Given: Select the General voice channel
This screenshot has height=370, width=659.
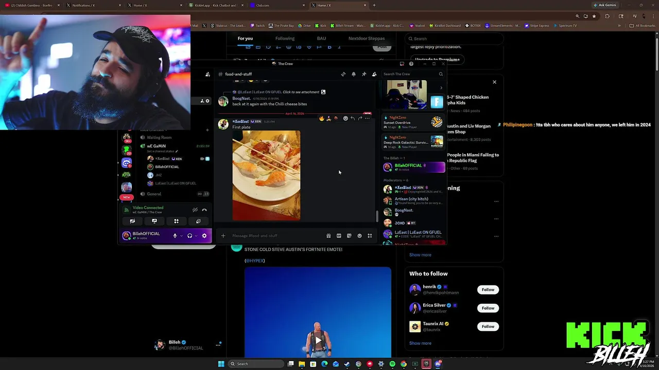Looking at the screenshot, I should [154, 194].
